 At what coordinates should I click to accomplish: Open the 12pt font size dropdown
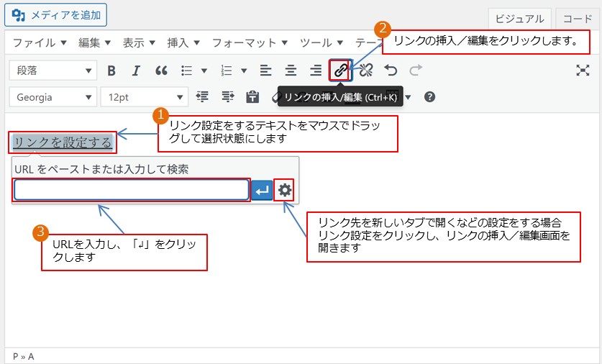pos(145,97)
